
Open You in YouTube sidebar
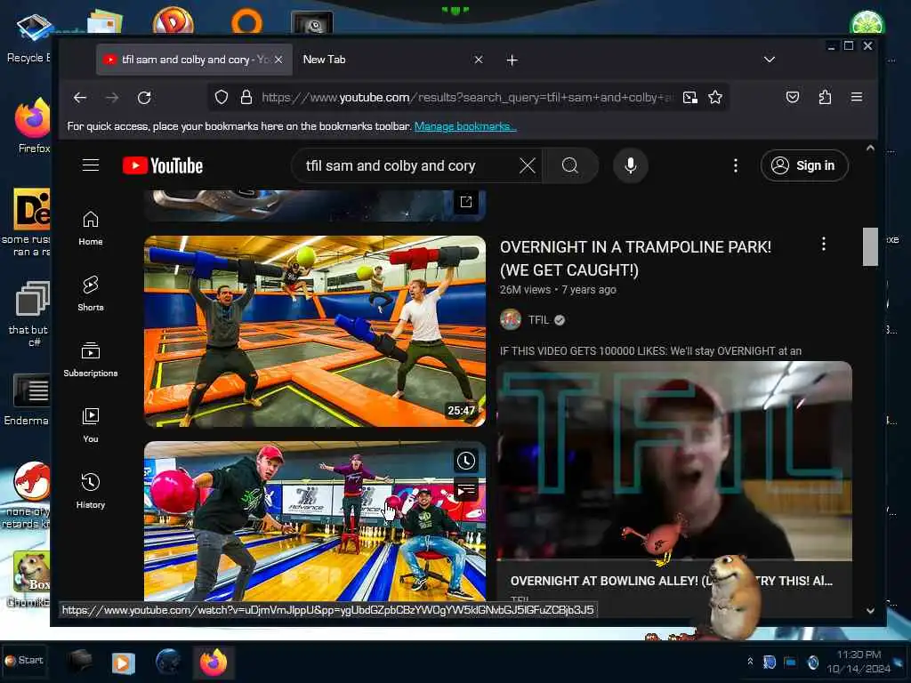pos(91,426)
